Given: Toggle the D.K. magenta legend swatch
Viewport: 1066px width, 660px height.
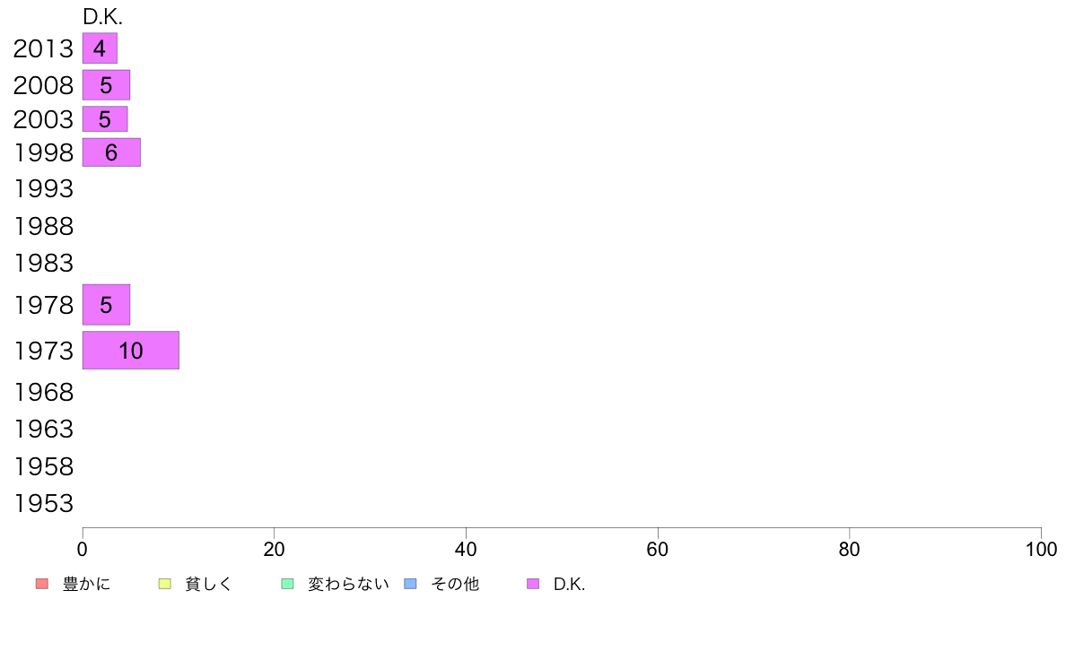Looking at the screenshot, I should tap(533, 584).
